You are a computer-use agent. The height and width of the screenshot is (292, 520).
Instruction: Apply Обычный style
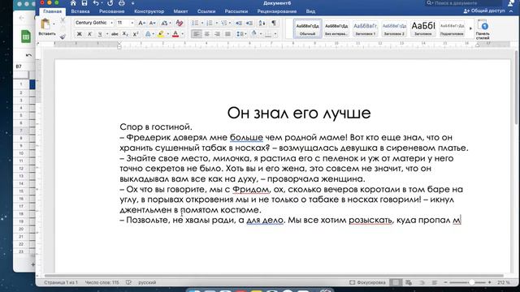pyautogui.click(x=307, y=28)
